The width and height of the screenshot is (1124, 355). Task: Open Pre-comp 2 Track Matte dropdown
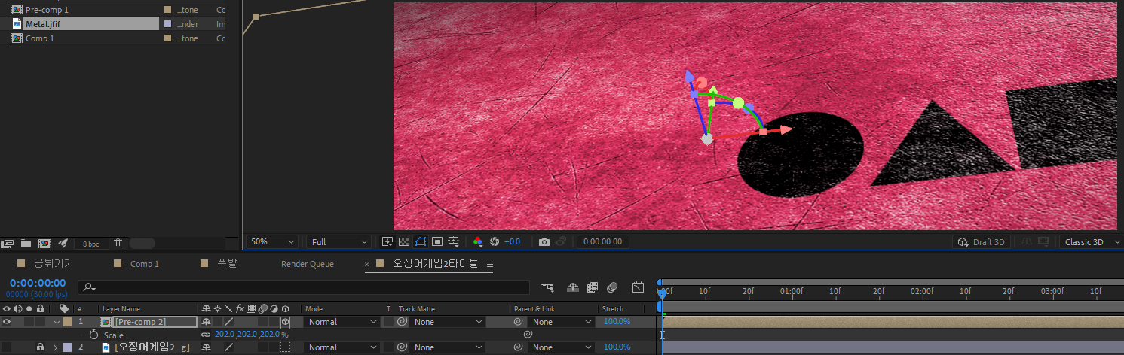449,322
